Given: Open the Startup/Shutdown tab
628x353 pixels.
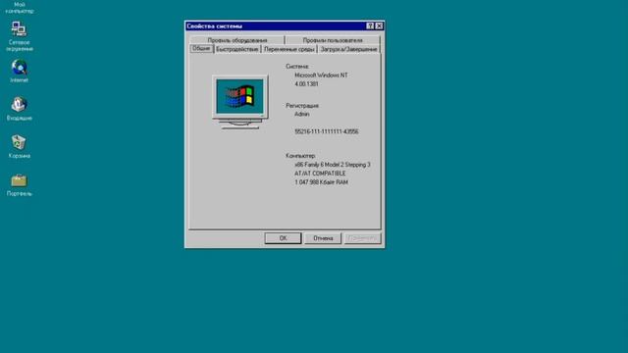Looking at the screenshot, I should point(348,49).
